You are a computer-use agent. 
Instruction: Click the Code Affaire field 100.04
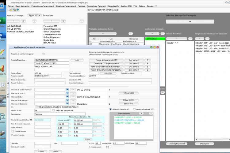48,73
